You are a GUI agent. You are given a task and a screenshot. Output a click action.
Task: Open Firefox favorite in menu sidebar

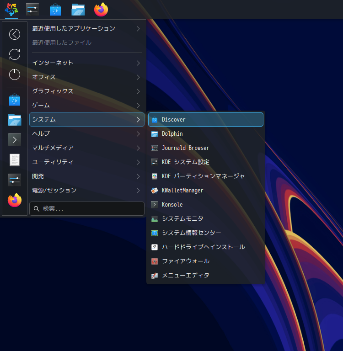pos(15,200)
